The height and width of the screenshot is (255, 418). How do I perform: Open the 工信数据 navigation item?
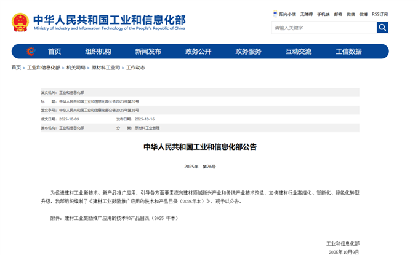tap(348, 52)
